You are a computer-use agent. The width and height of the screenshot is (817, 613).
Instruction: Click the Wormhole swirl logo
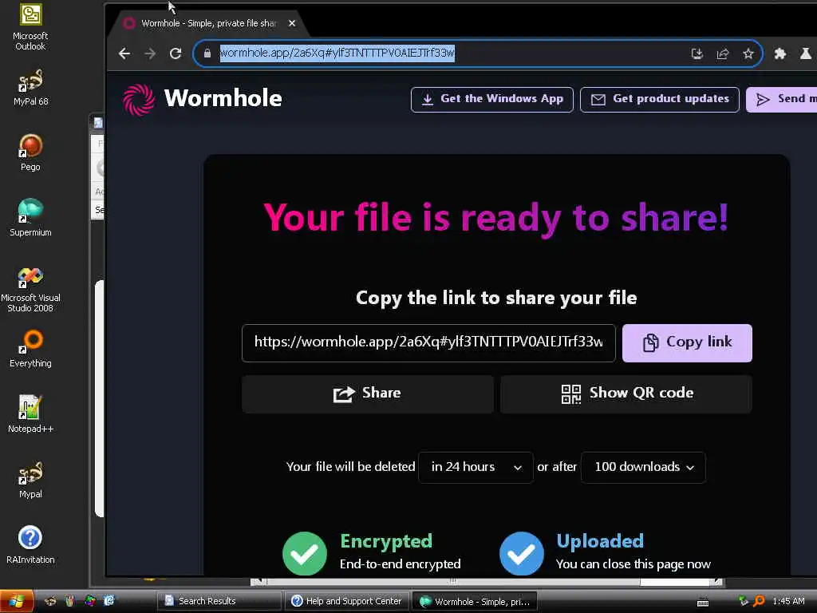coord(139,100)
